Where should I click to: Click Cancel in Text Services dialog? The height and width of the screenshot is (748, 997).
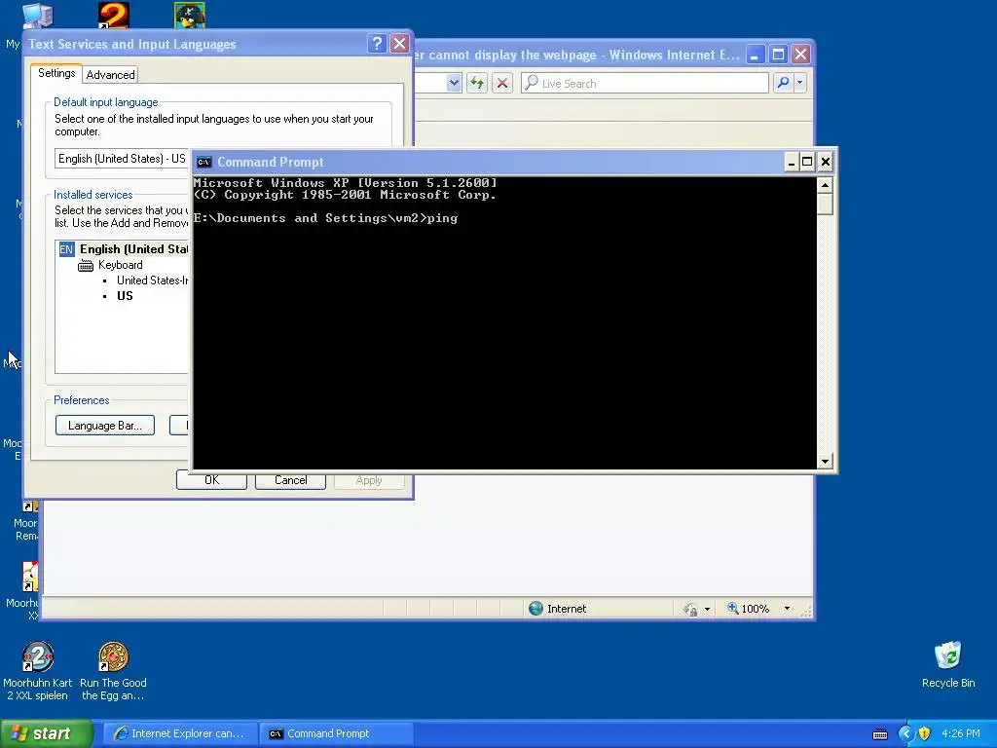point(290,481)
